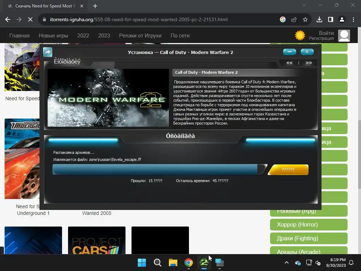
Task: Open Репаки от Игрухи menu item
Action: point(140,36)
